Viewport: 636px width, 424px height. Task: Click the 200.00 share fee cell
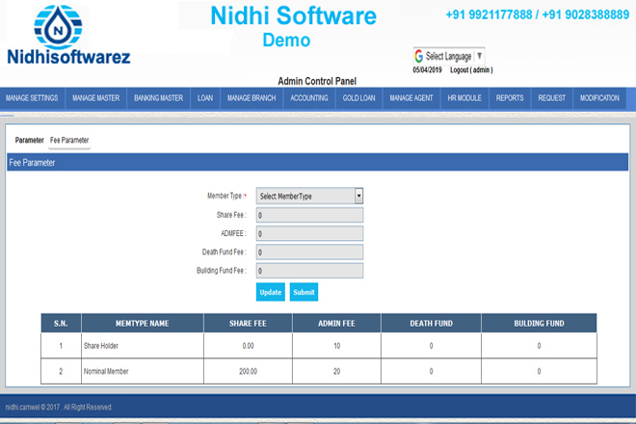click(x=248, y=372)
